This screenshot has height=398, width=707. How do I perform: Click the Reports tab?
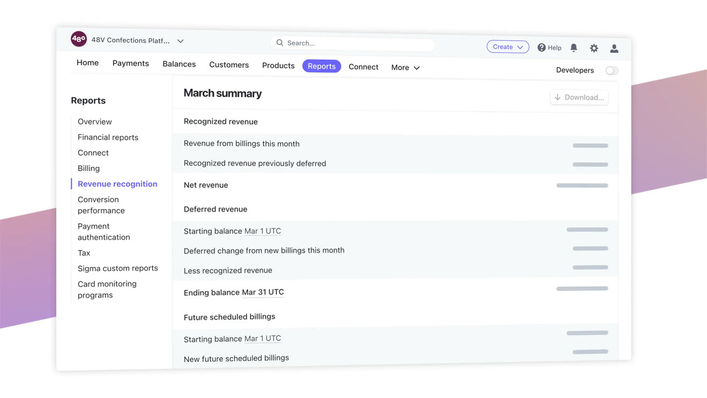(322, 66)
